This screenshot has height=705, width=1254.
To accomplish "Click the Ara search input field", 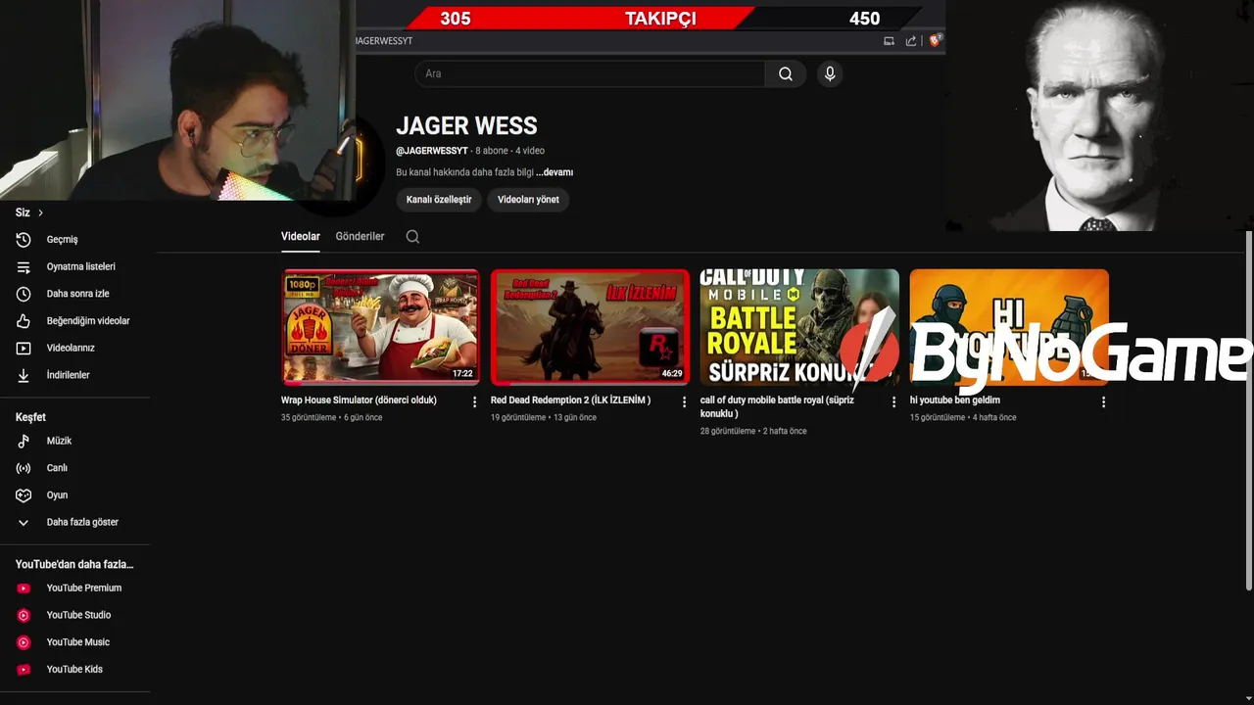I will pyautogui.click(x=590, y=73).
